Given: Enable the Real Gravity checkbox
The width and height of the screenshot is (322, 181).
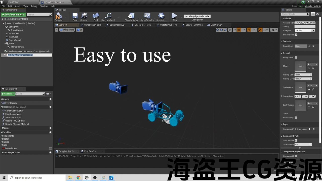Looking at the screenshot, I should tap(296, 118).
